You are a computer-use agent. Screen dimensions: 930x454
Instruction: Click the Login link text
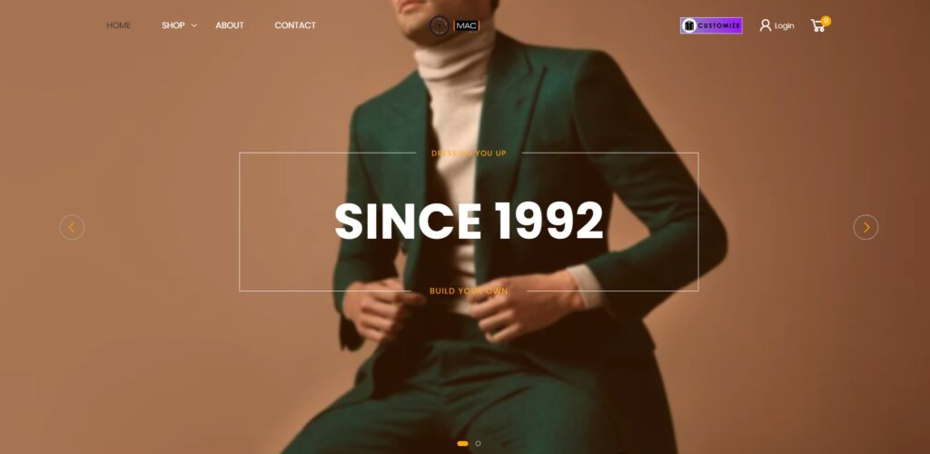pyautogui.click(x=784, y=25)
